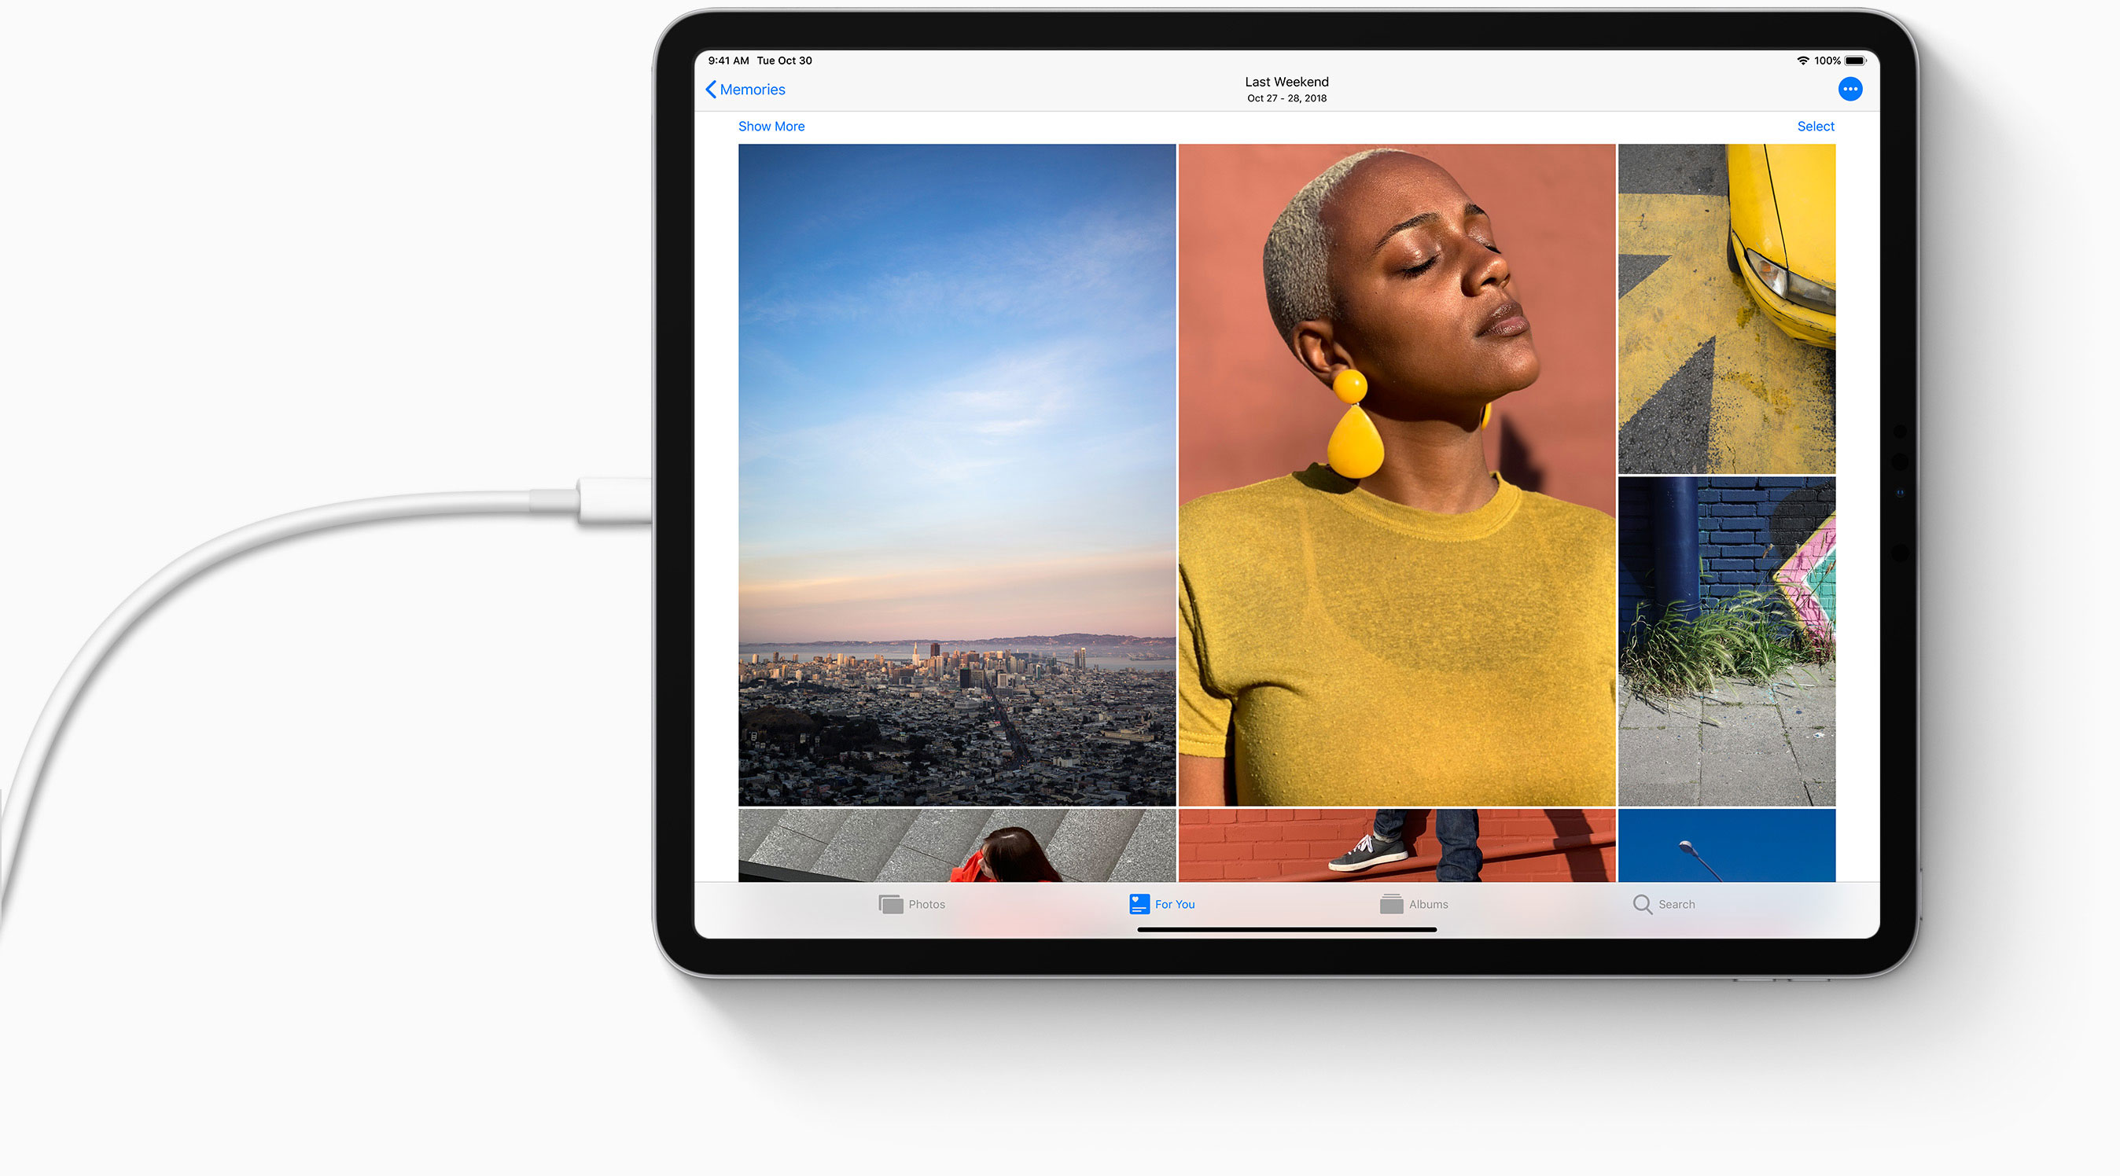Tap the 9:41 AM clock

tap(728, 60)
